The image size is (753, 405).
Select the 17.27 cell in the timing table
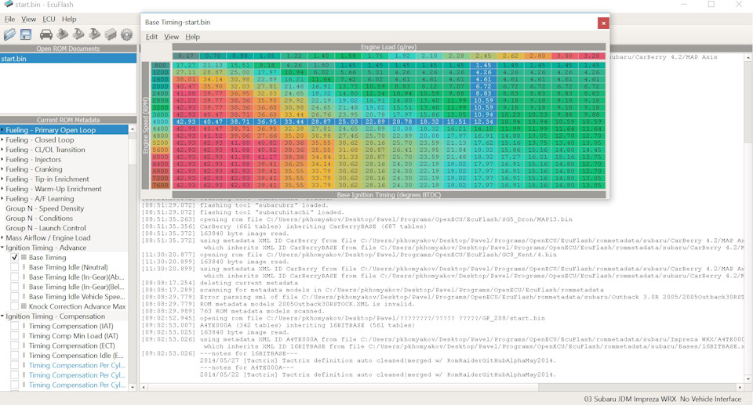186,65
